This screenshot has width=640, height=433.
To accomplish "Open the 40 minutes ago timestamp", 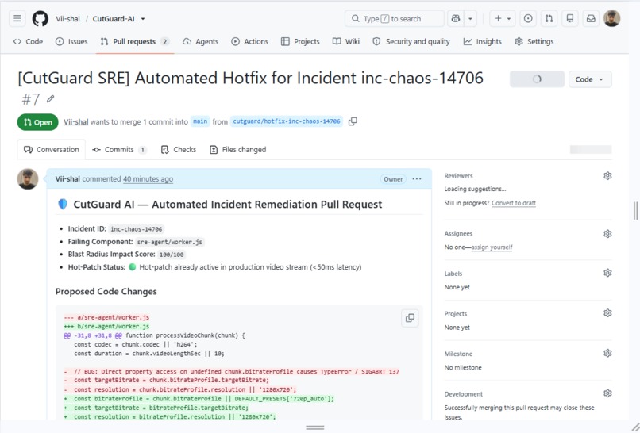I will pyautogui.click(x=148, y=178).
